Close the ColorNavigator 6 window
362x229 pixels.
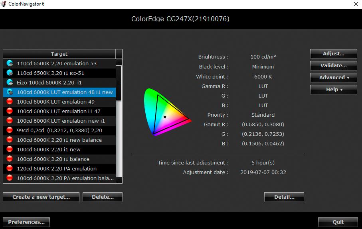(x=356, y=4)
